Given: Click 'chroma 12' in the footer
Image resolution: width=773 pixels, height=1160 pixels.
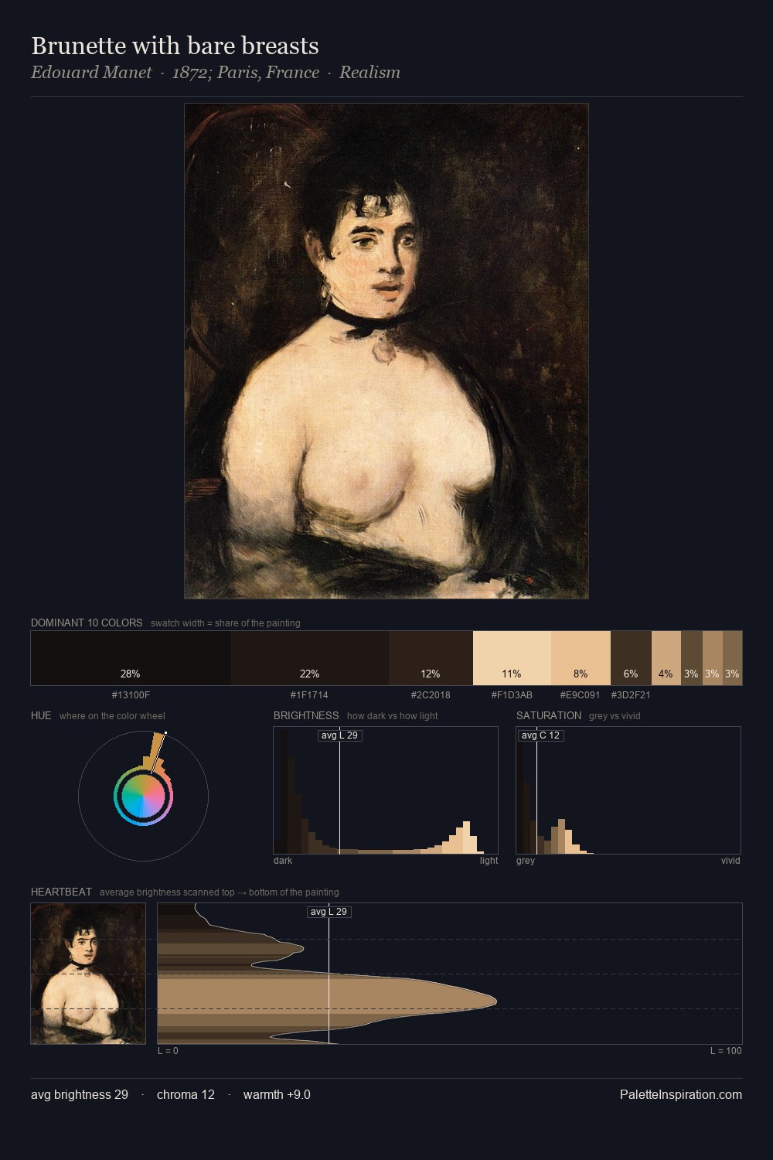Looking at the screenshot, I should [186, 1094].
